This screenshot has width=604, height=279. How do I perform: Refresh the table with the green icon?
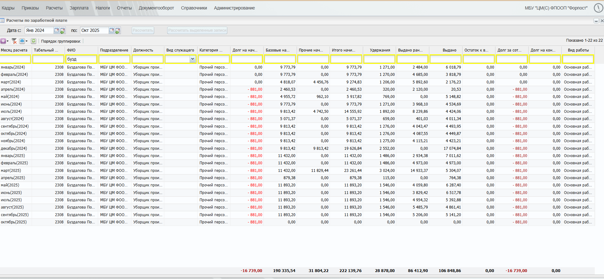[34, 41]
